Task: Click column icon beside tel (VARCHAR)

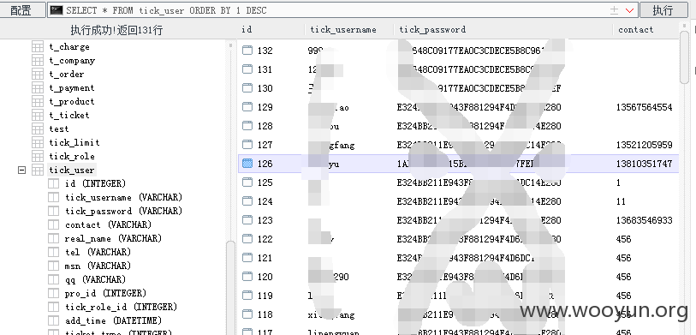Action: click(x=53, y=252)
